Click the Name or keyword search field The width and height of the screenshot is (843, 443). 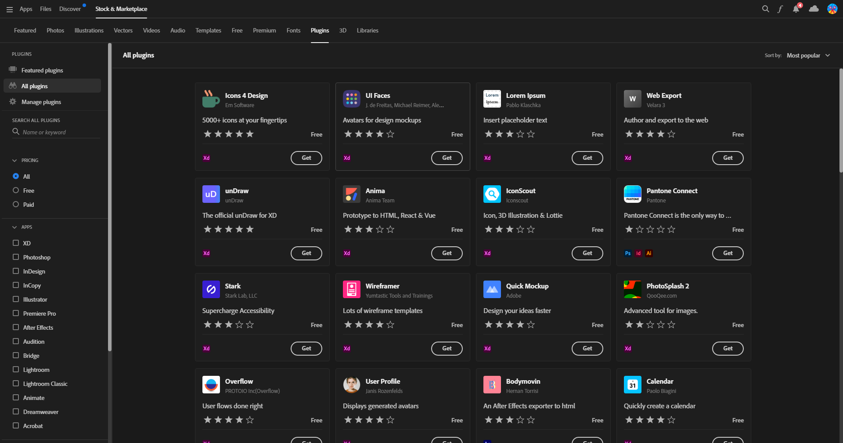56,132
